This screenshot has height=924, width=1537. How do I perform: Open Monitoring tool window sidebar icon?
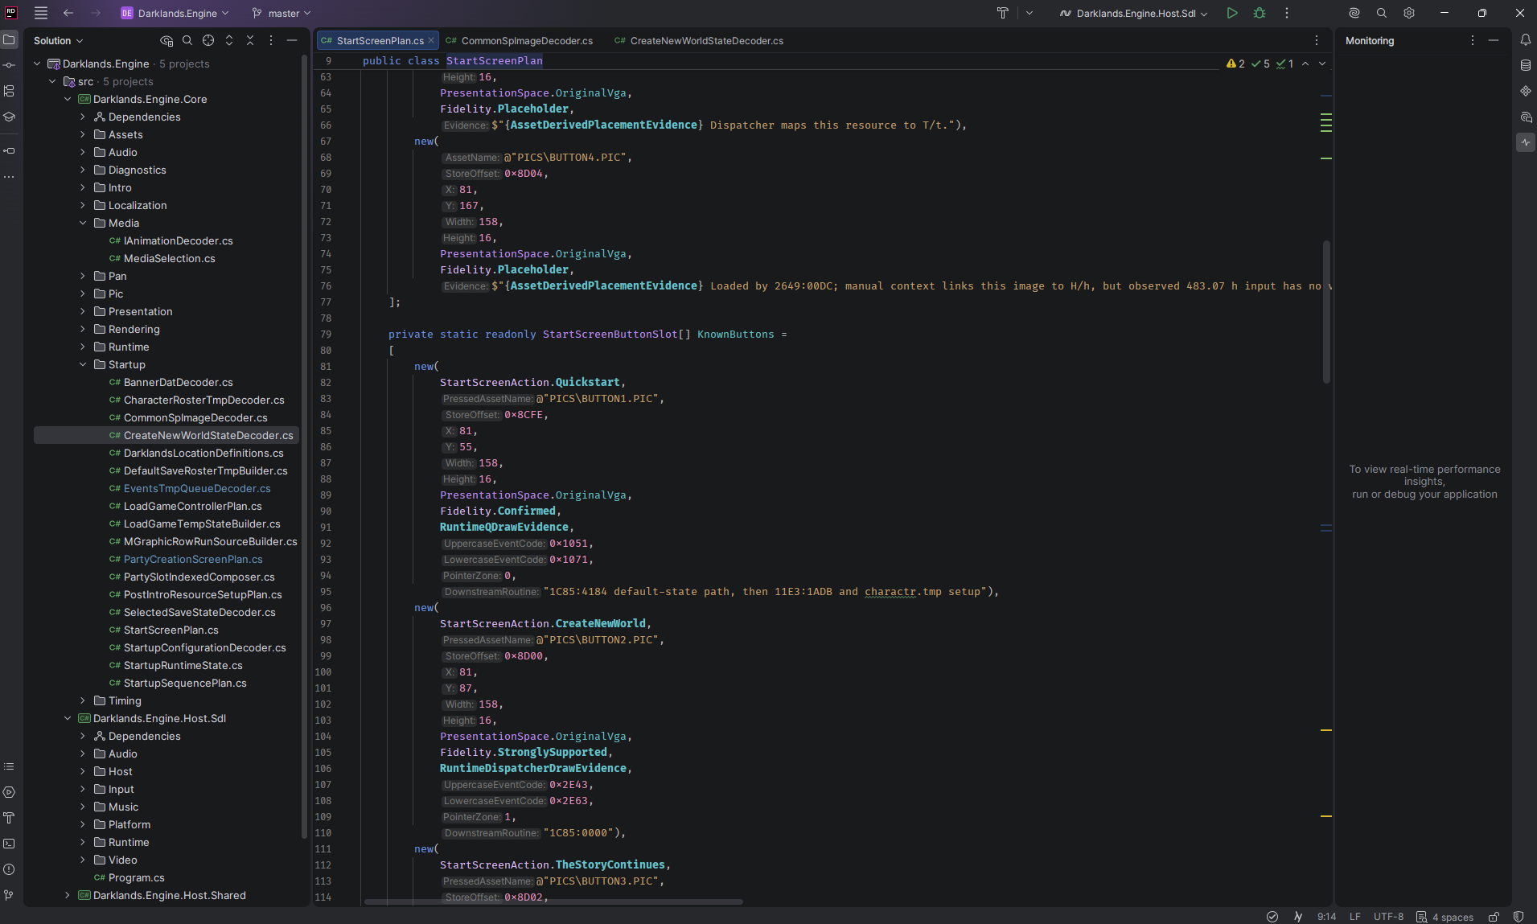[x=1526, y=142]
